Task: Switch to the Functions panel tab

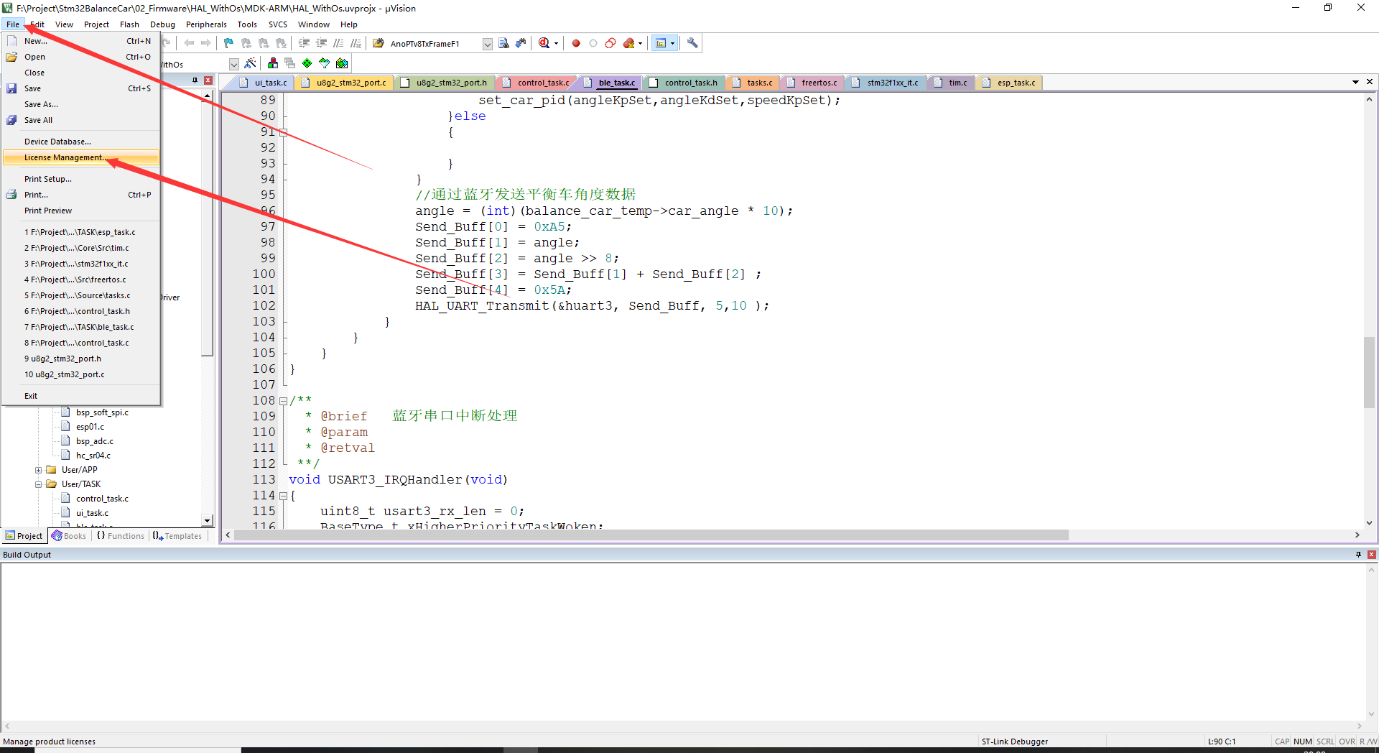Action: coord(120,536)
